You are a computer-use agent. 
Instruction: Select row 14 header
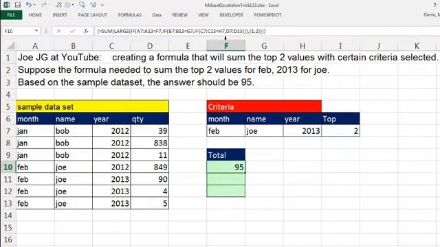pos(8,215)
